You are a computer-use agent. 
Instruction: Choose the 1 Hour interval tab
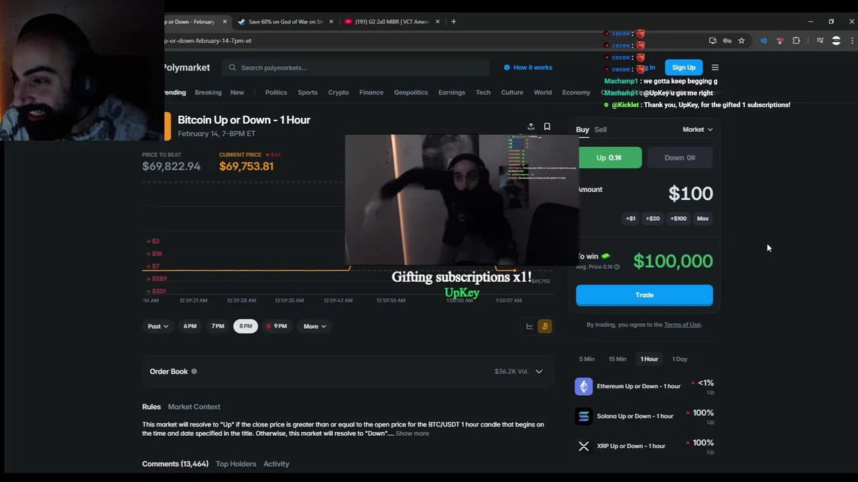649,359
